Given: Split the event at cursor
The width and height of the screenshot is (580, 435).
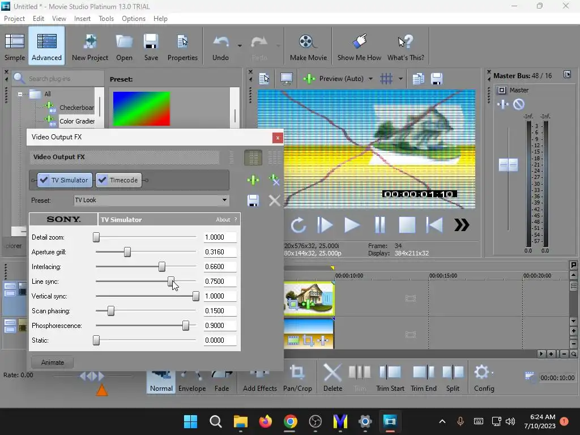Looking at the screenshot, I should point(453,377).
